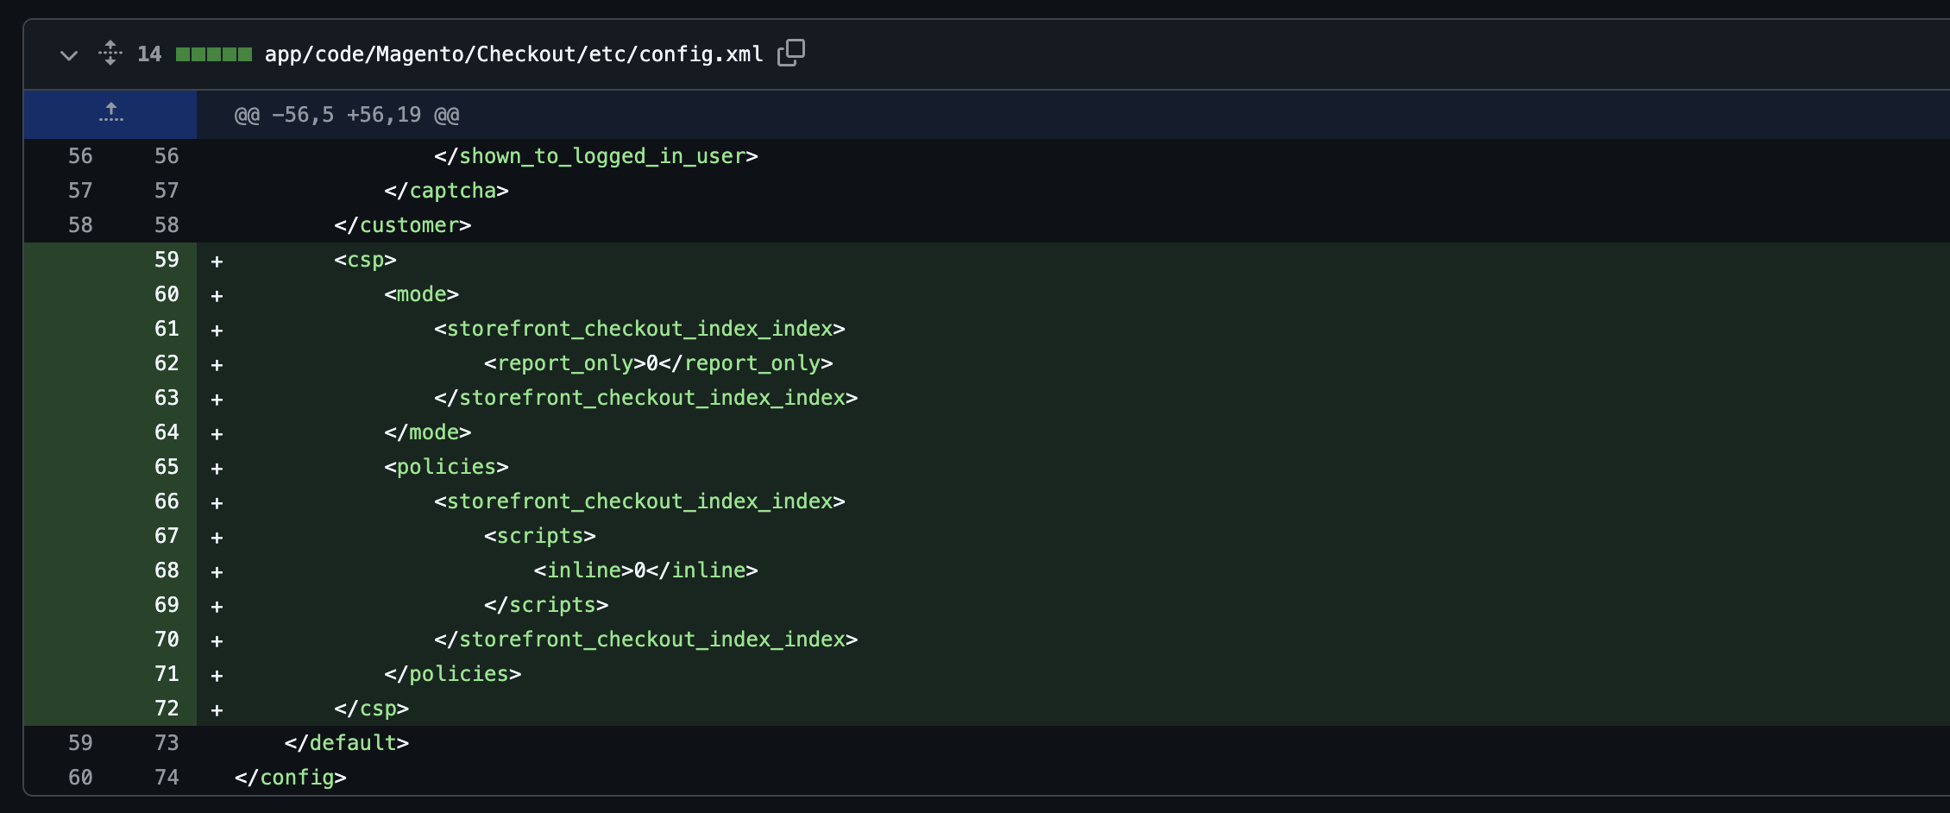Click new line number 73 beside closing default
Viewport: 1950px width, 813px height.
(166, 743)
